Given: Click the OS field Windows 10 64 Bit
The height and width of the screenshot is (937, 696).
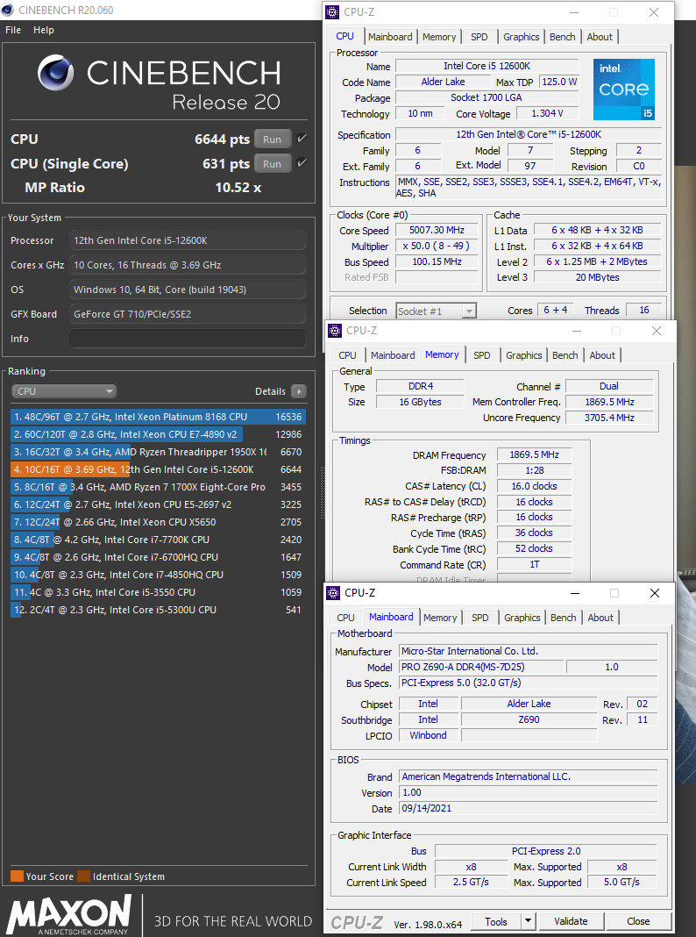Looking at the screenshot, I should pyautogui.click(x=188, y=290).
